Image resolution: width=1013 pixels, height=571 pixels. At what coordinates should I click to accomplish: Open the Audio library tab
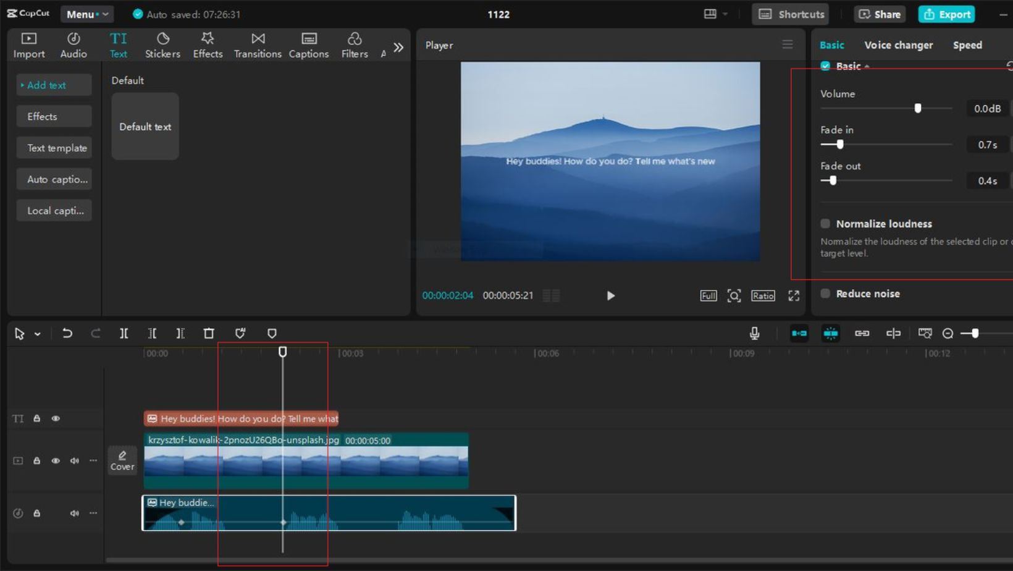[x=74, y=46]
